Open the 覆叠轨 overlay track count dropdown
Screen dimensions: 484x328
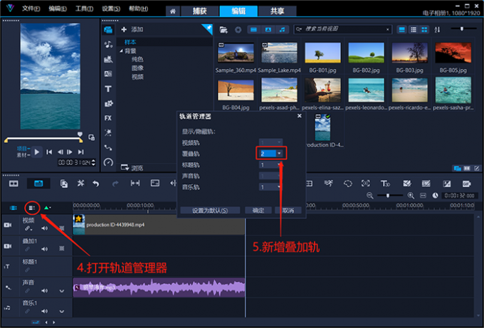(279, 154)
